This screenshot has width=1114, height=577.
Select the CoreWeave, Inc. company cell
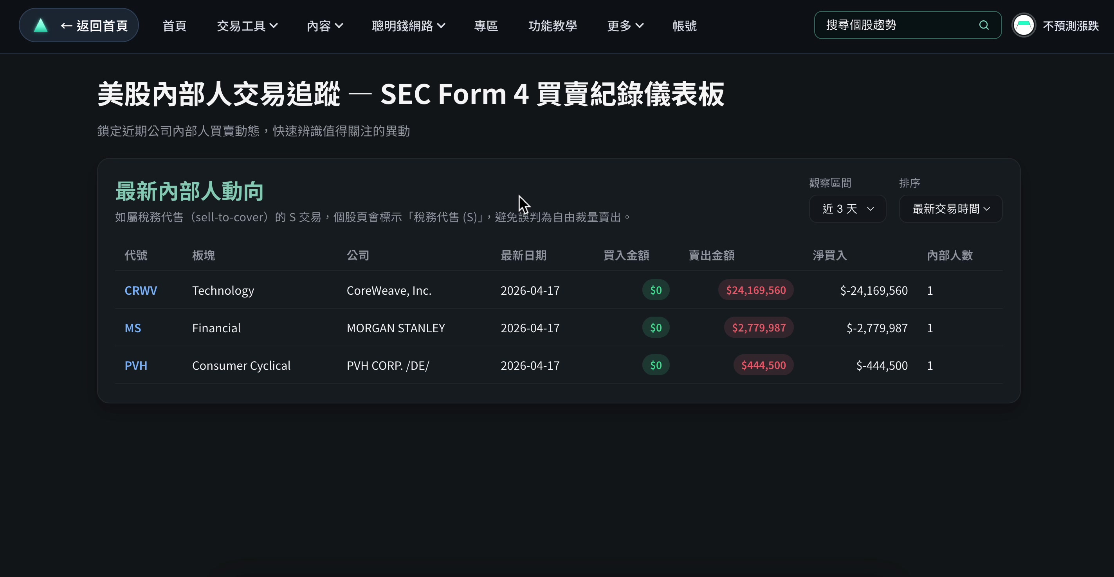[x=389, y=290]
